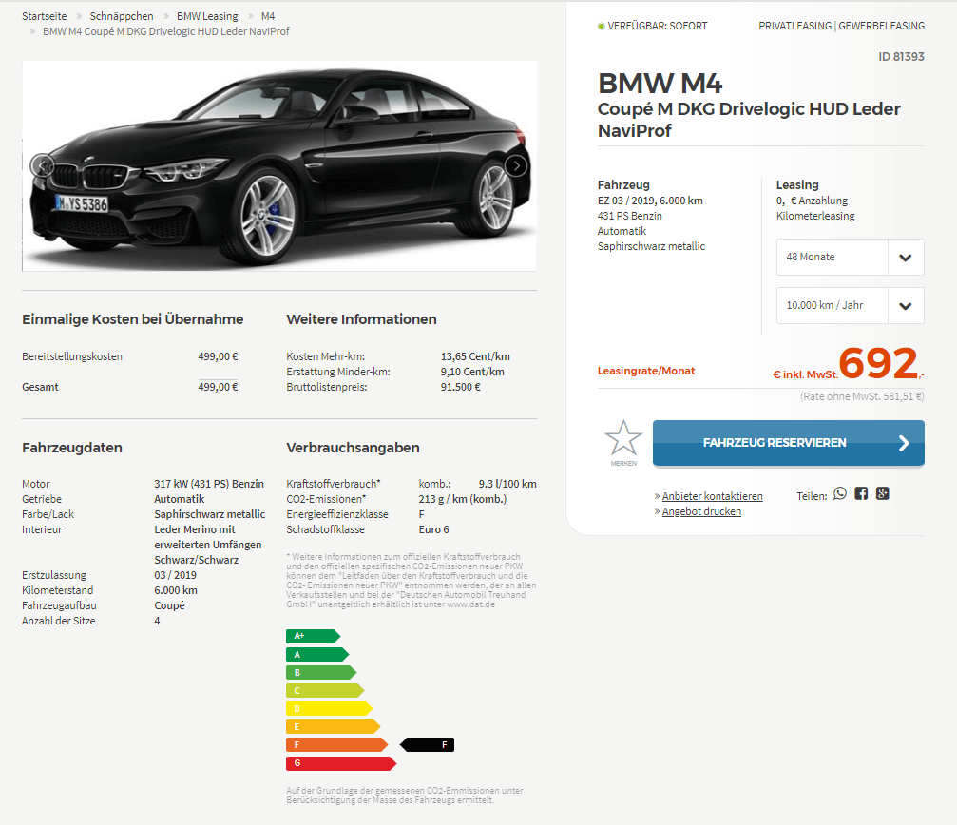The height and width of the screenshot is (825, 957).
Task: Click the Bruttolistenpreis value 91.500 €
Action: click(461, 387)
